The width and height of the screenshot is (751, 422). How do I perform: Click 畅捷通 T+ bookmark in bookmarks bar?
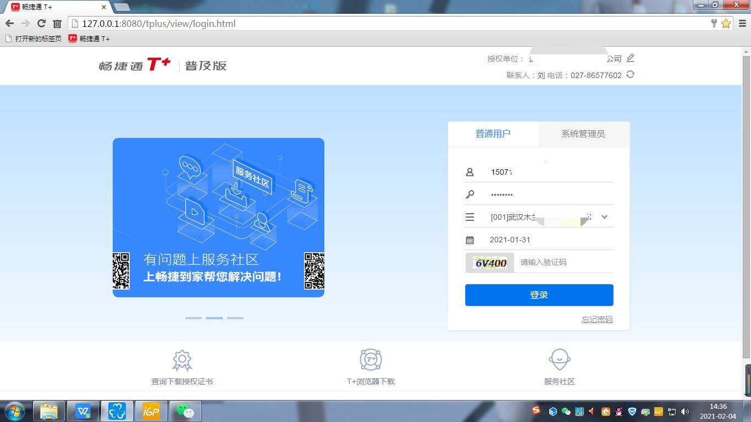[x=89, y=39]
